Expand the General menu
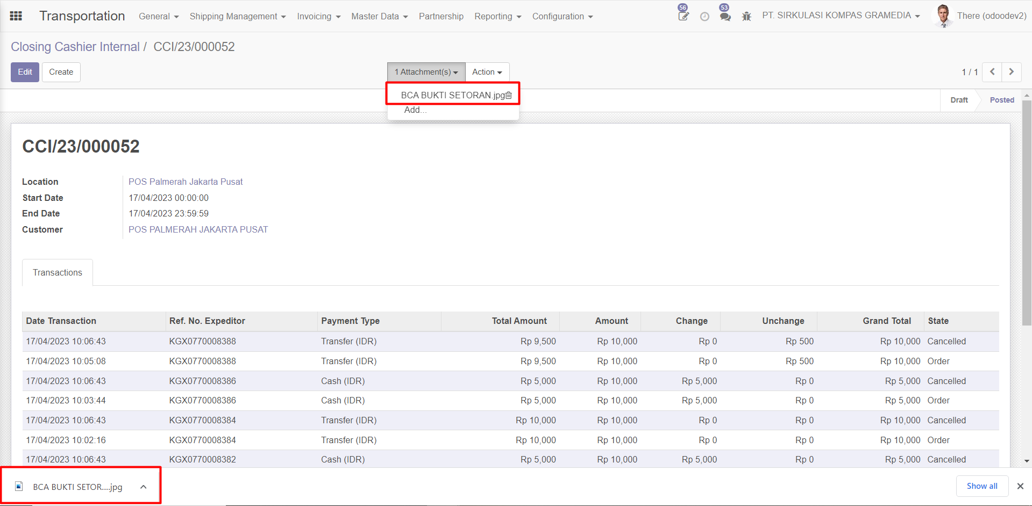1032x506 pixels. tap(159, 16)
